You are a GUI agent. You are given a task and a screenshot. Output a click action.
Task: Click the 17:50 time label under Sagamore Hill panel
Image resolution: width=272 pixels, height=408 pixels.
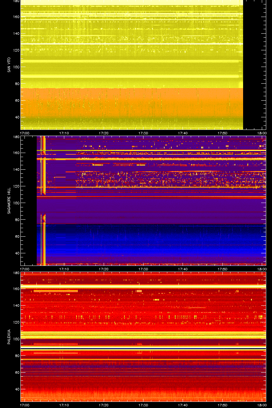tap(223, 269)
